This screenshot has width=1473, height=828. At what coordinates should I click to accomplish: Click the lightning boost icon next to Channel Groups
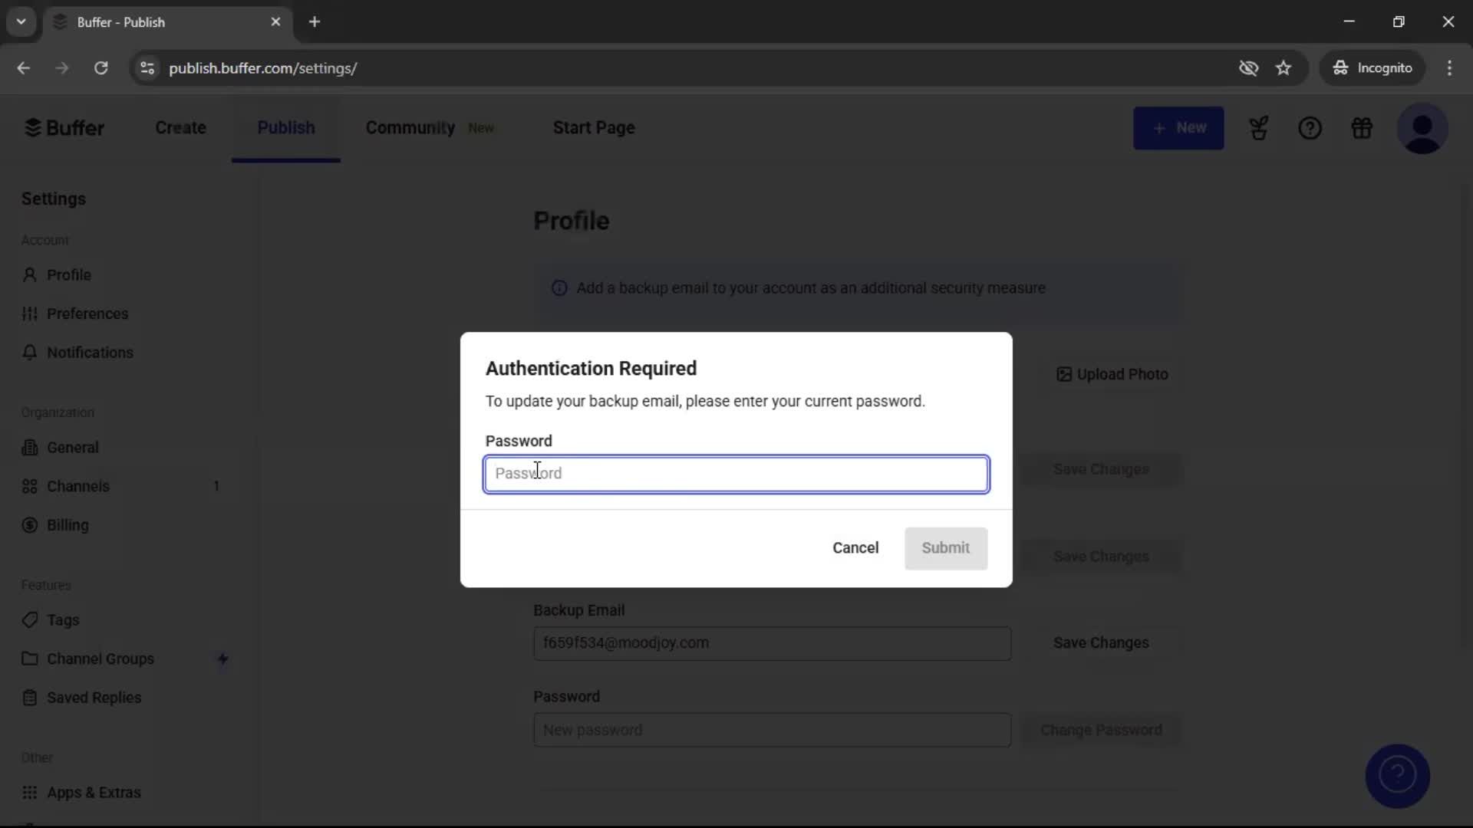[223, 659]
